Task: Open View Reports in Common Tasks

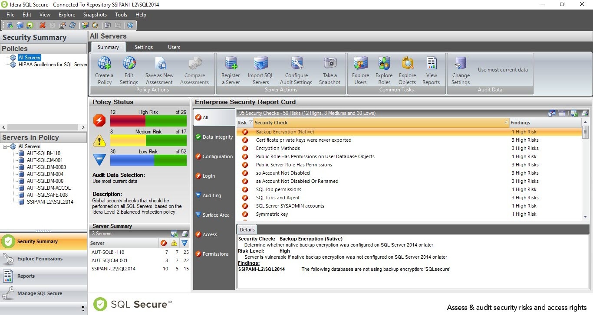Action: pyautogui.click(x=431, y=71)
